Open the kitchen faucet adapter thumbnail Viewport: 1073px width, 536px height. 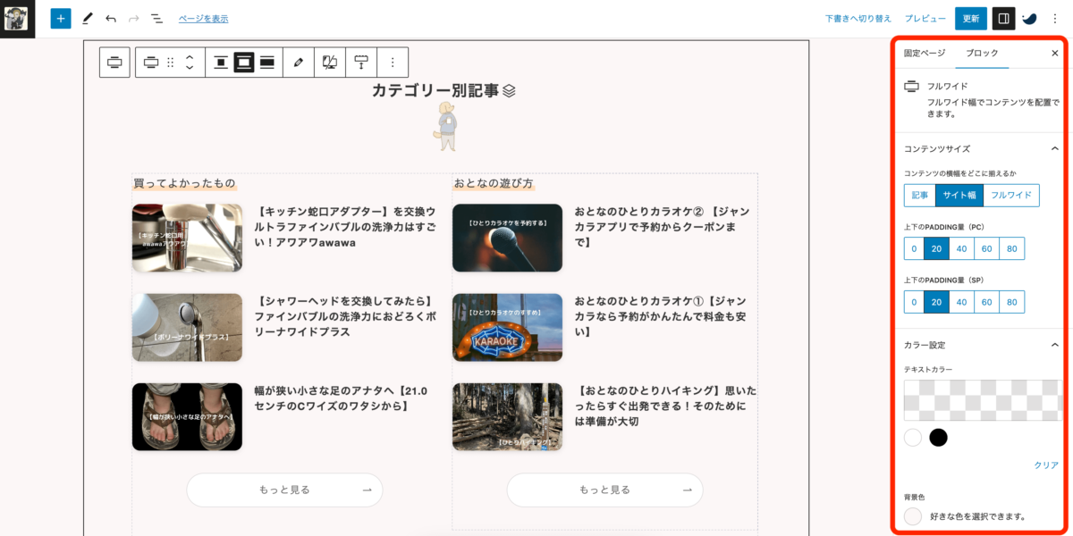(x=187, y=238)
